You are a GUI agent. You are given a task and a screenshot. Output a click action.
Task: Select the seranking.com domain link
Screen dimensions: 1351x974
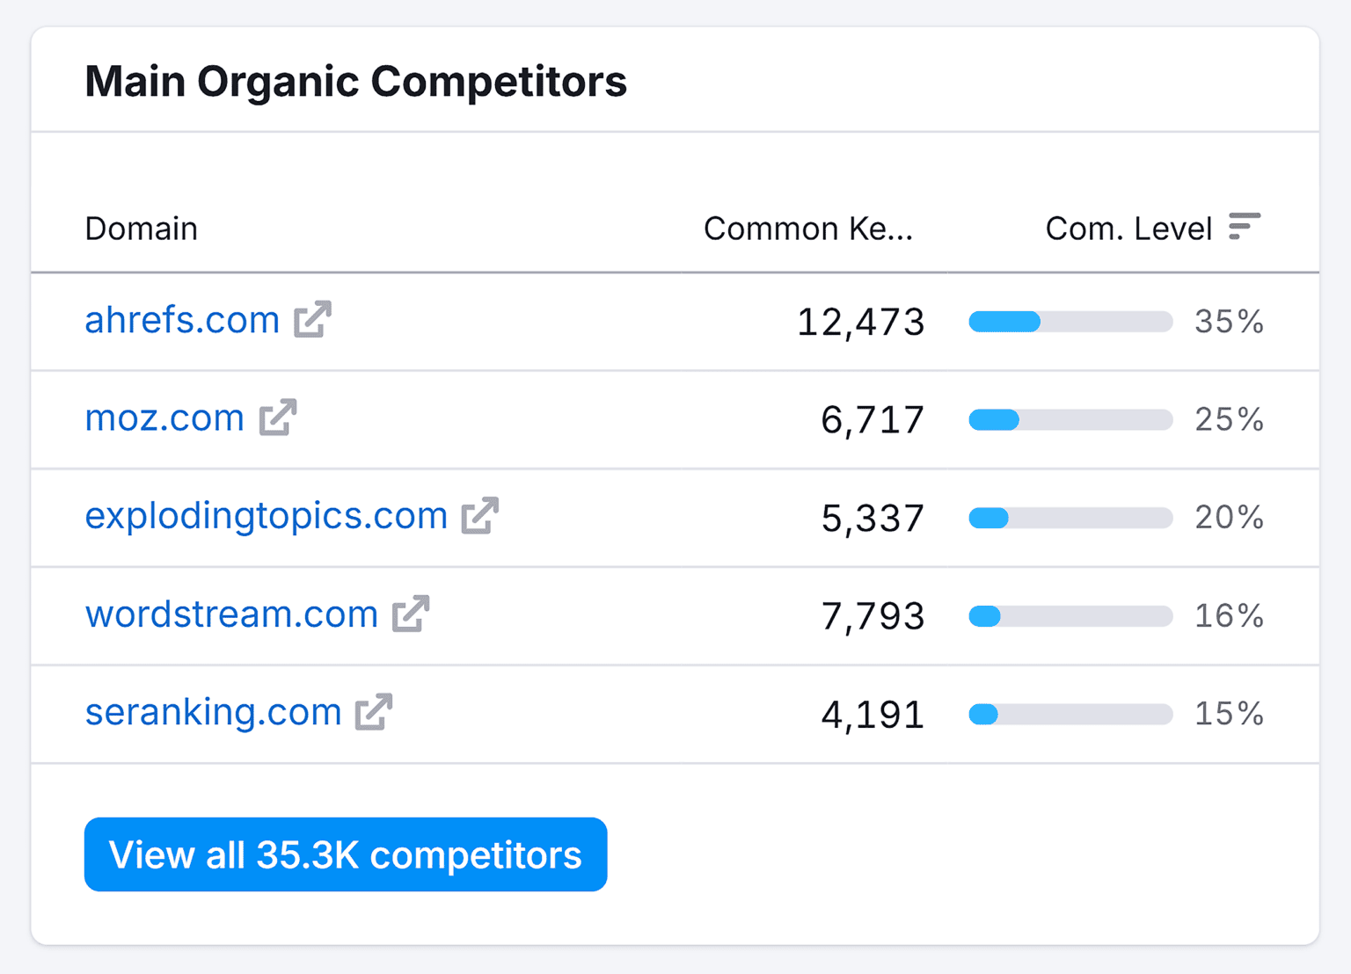tap(212, 712)
